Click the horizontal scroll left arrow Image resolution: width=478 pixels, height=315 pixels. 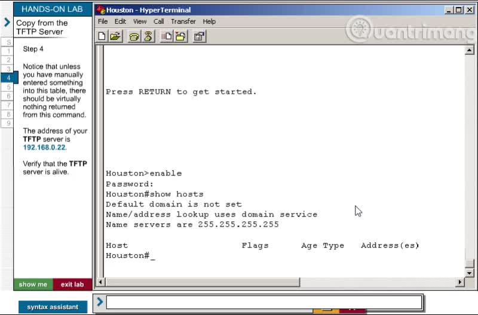[x=100, y=282]
